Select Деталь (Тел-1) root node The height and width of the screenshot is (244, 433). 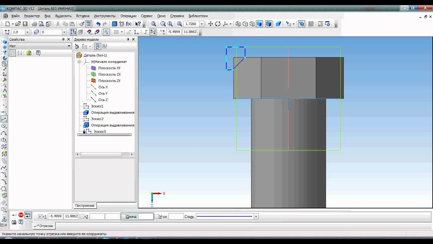(x=95, y=55)
